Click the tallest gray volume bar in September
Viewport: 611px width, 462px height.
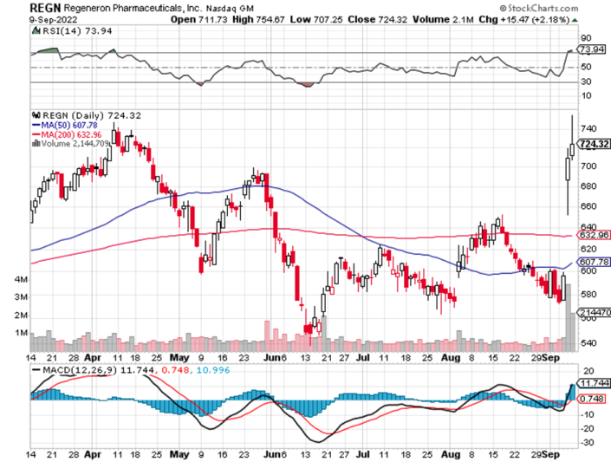pyautogui.click(x=569, y=321)
